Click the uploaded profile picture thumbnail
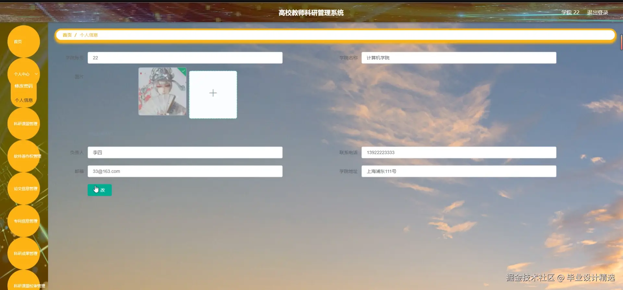 162,91
